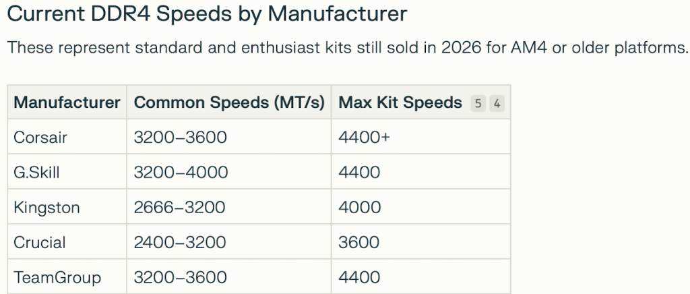Select the G.Skill manufacturer cell
This screenshot has width=690, height=294.
pos(36,172)
